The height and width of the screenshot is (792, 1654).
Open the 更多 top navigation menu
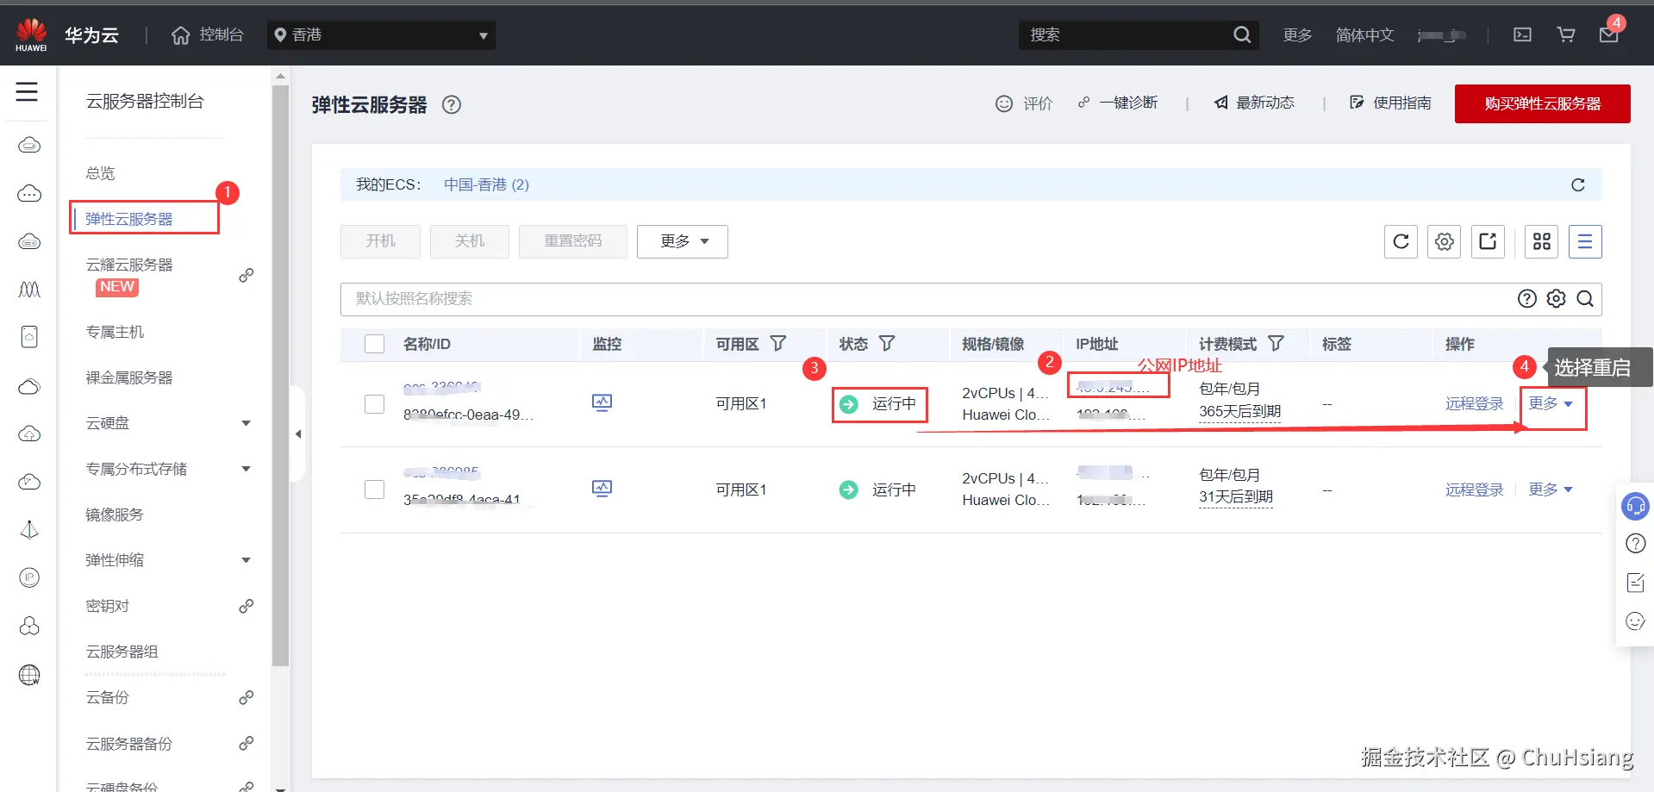(x=1297, y=34)
